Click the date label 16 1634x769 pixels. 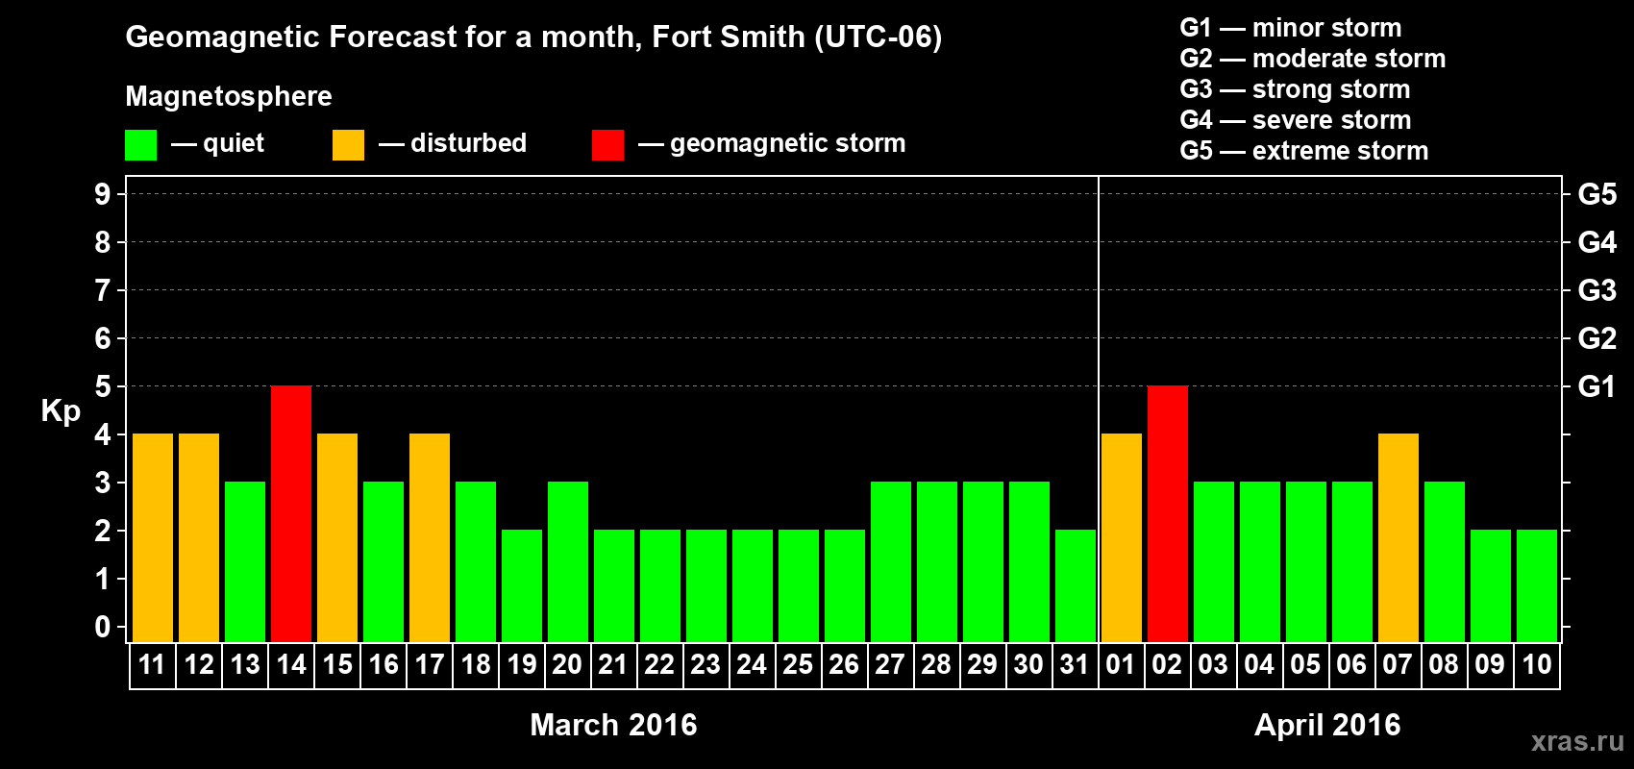[x=384, y=664]
